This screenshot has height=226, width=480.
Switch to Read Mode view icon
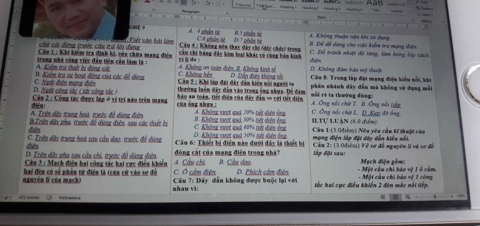382,197
